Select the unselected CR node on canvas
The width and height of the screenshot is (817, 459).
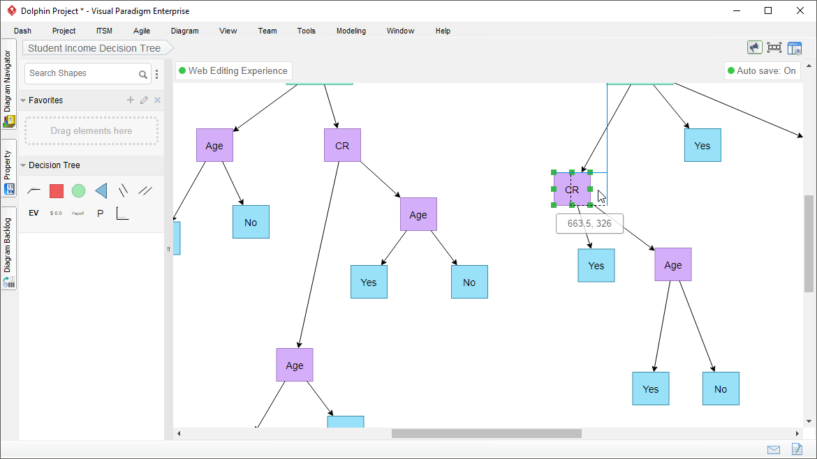pyautogui.click(x=342, y=146)
